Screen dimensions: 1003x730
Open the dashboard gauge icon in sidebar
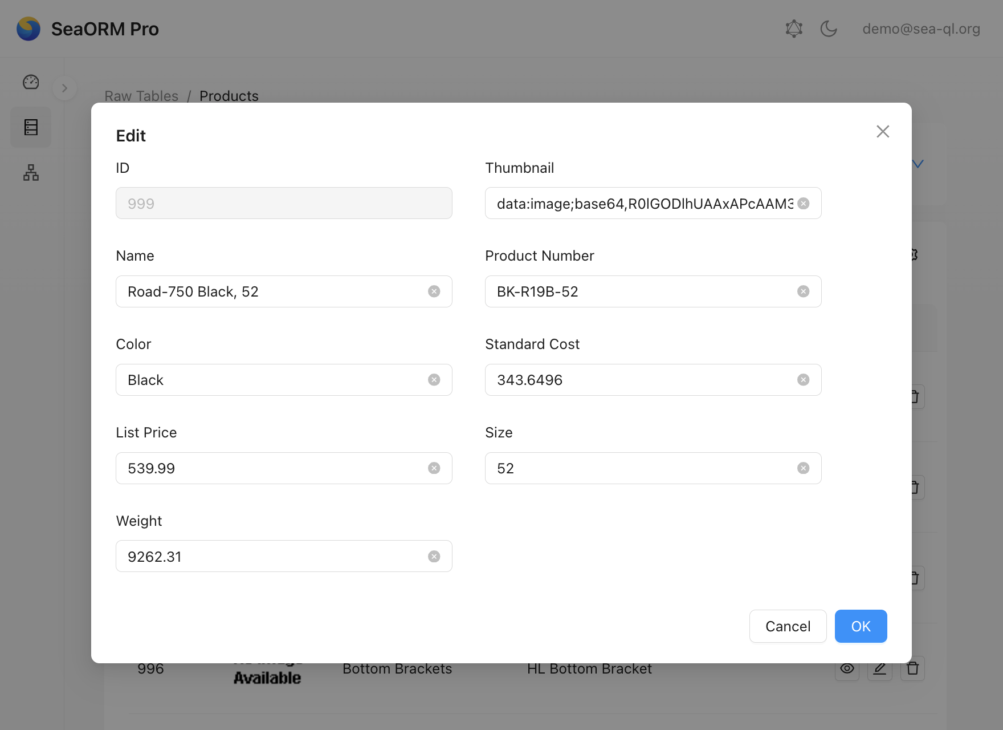click(31, 82)
